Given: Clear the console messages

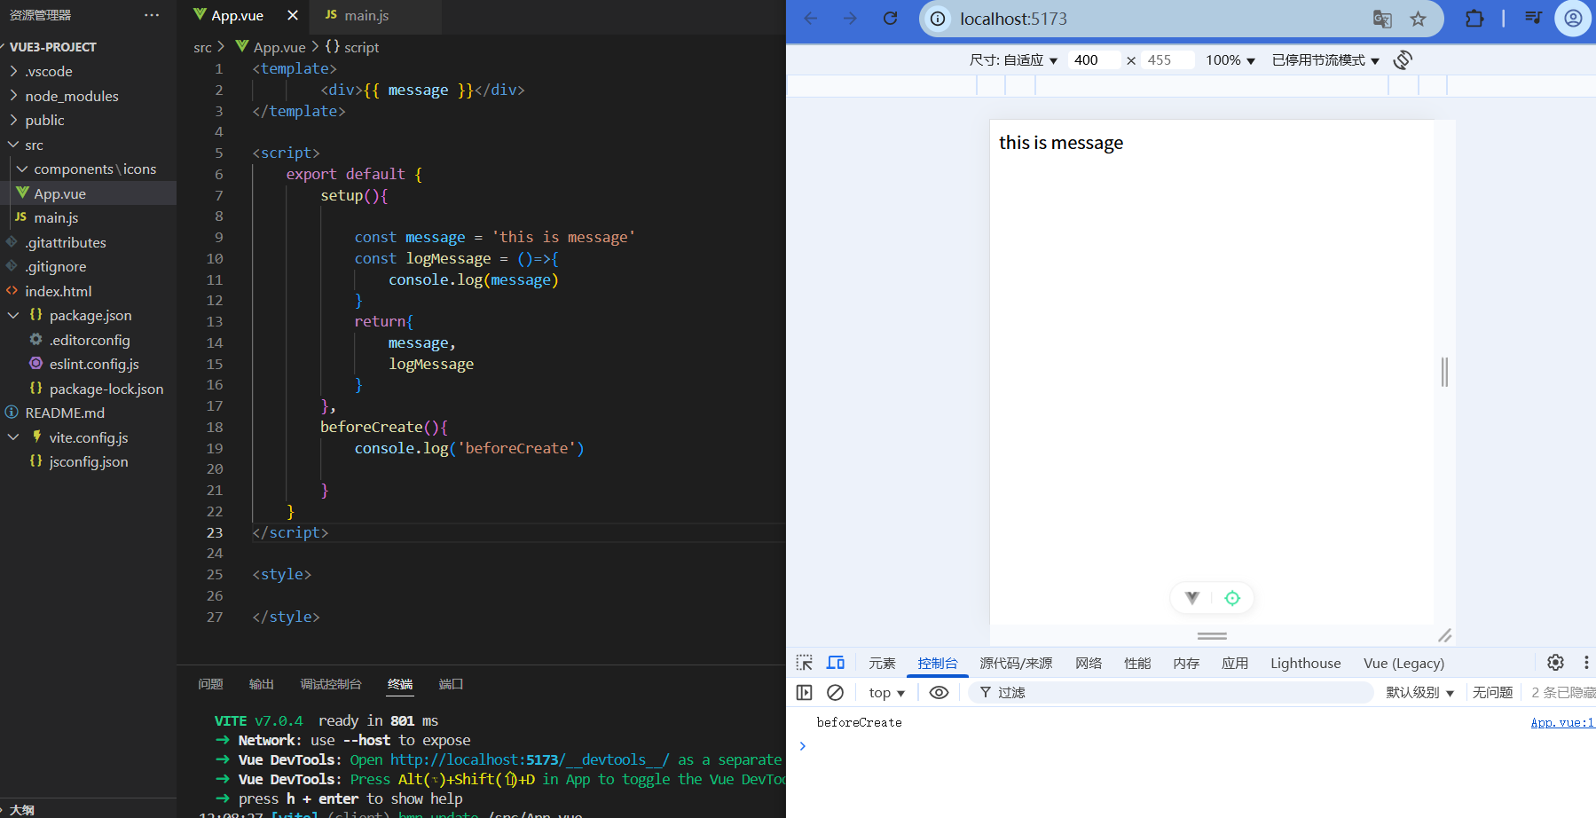Looking at the screenshot, I should [835, 692].
